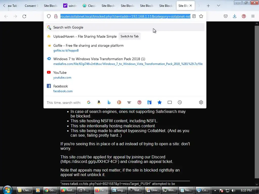Search this time with Amazon icon
Viewport: 259px width, 194px height.
(99, 103)
